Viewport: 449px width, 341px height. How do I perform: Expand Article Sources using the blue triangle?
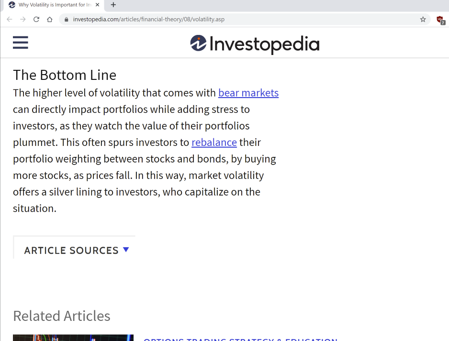point(126,250)
